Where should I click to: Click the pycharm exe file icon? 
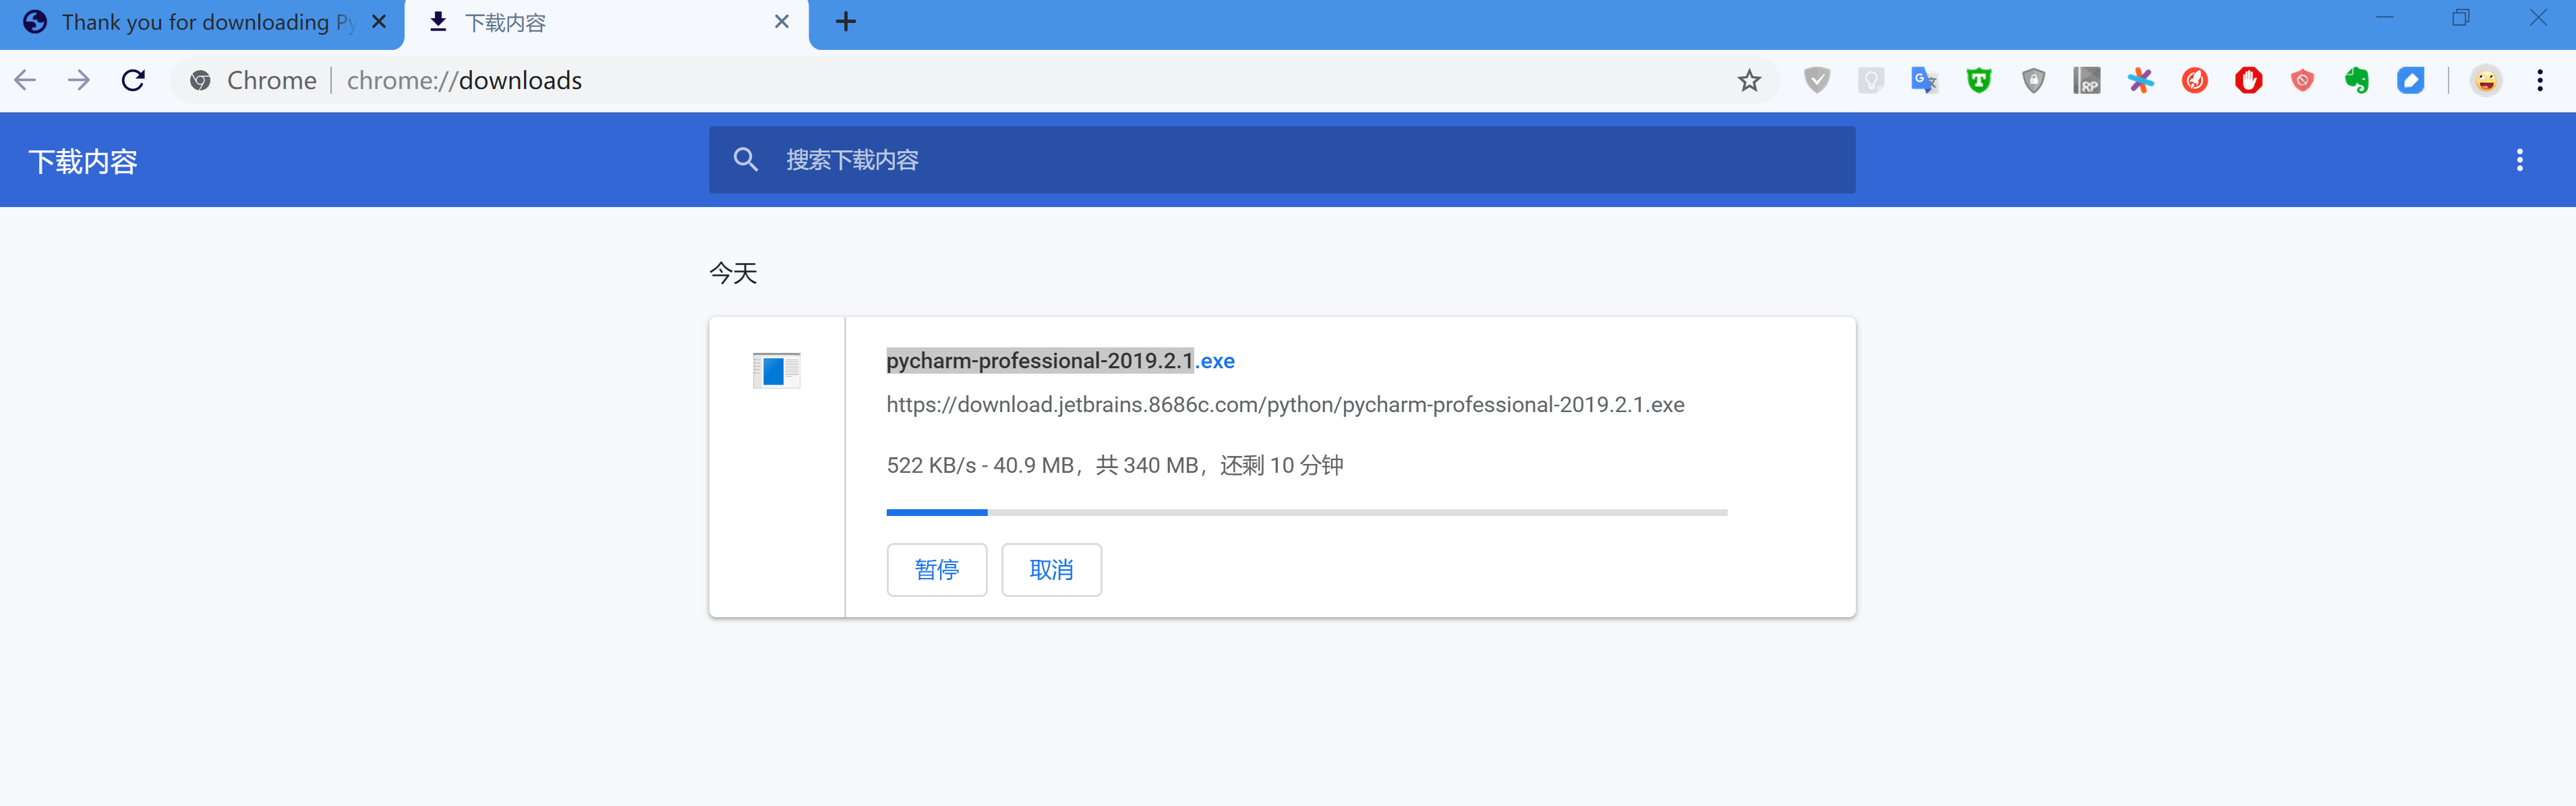[777, 370]
